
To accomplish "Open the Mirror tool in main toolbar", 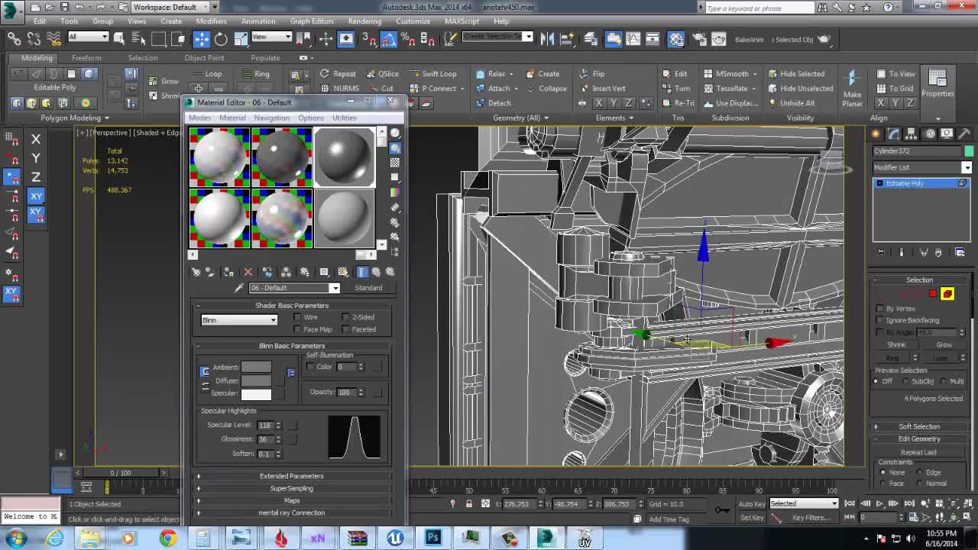I will (547, 39).
